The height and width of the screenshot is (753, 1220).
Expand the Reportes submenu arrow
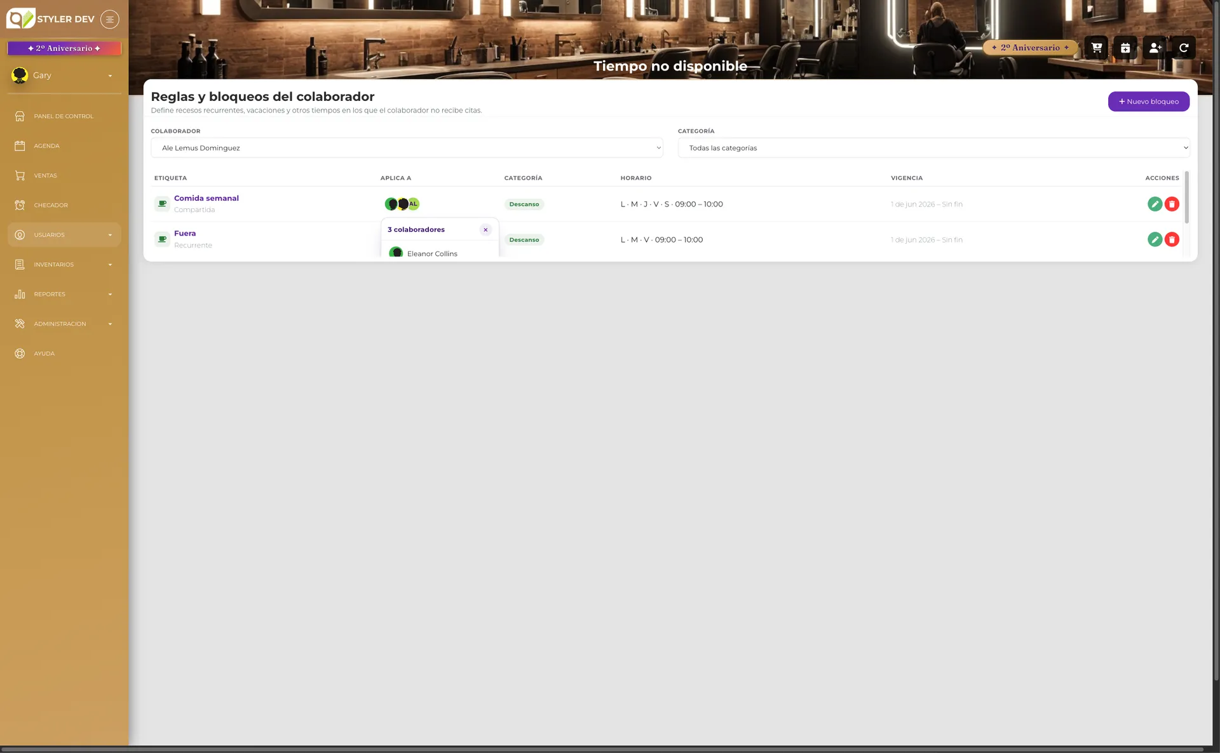pyautogui.click(x=110, y=295)
